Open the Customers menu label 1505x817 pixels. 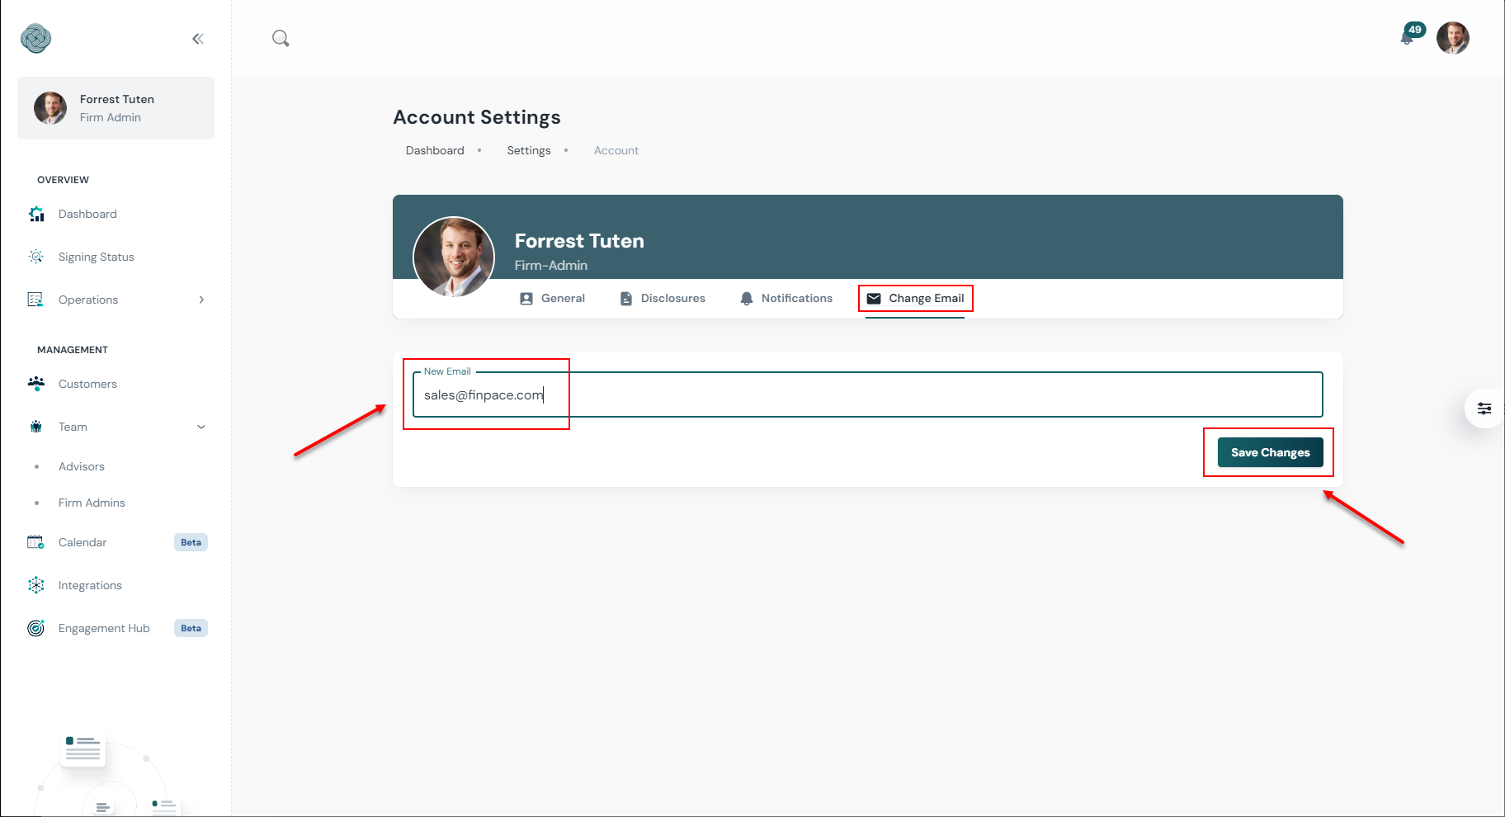tap(87, 384)
